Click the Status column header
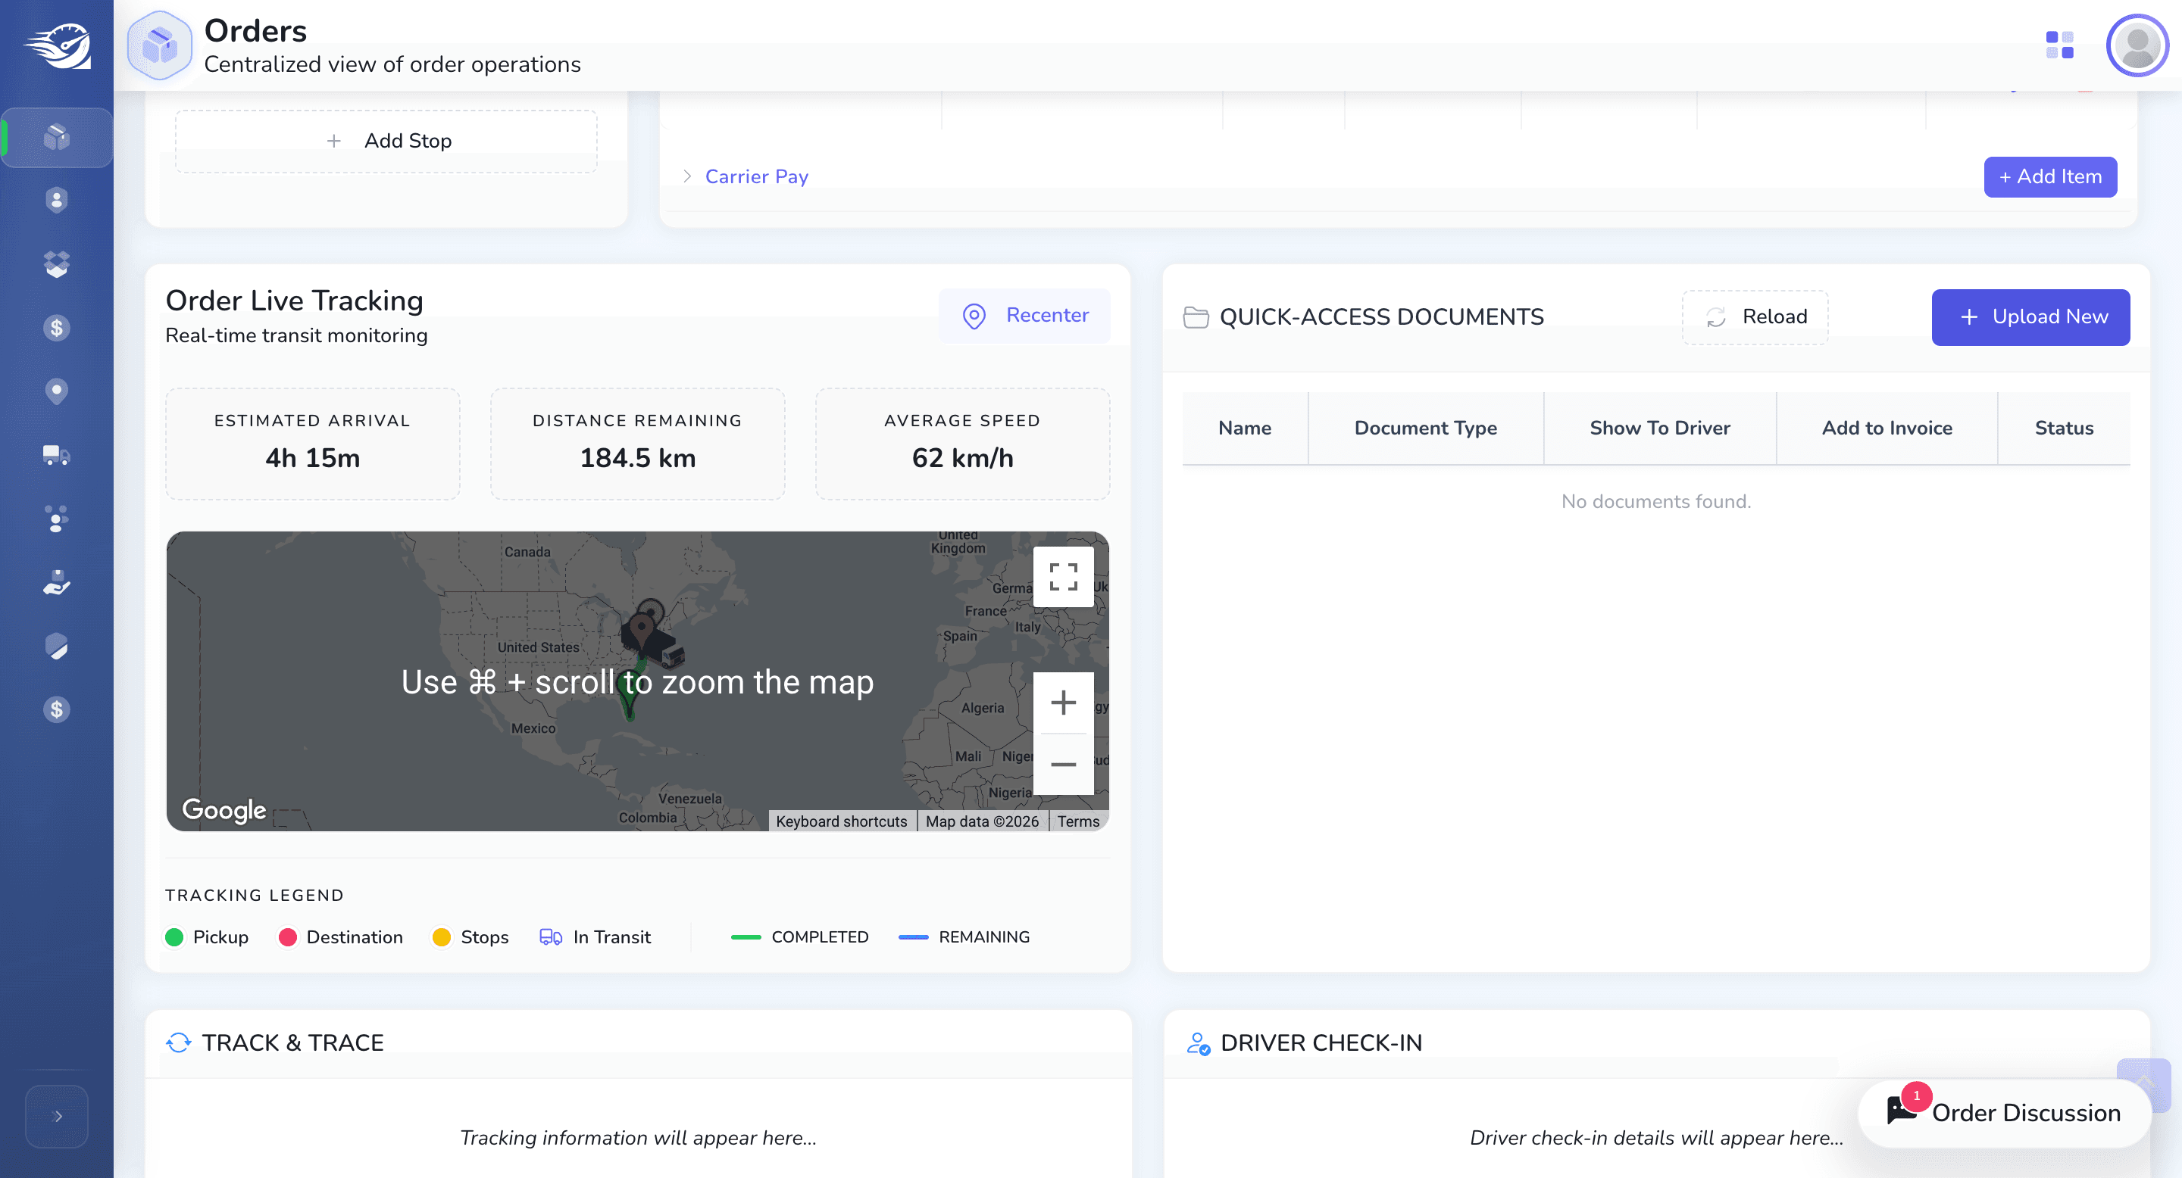 2063,429
